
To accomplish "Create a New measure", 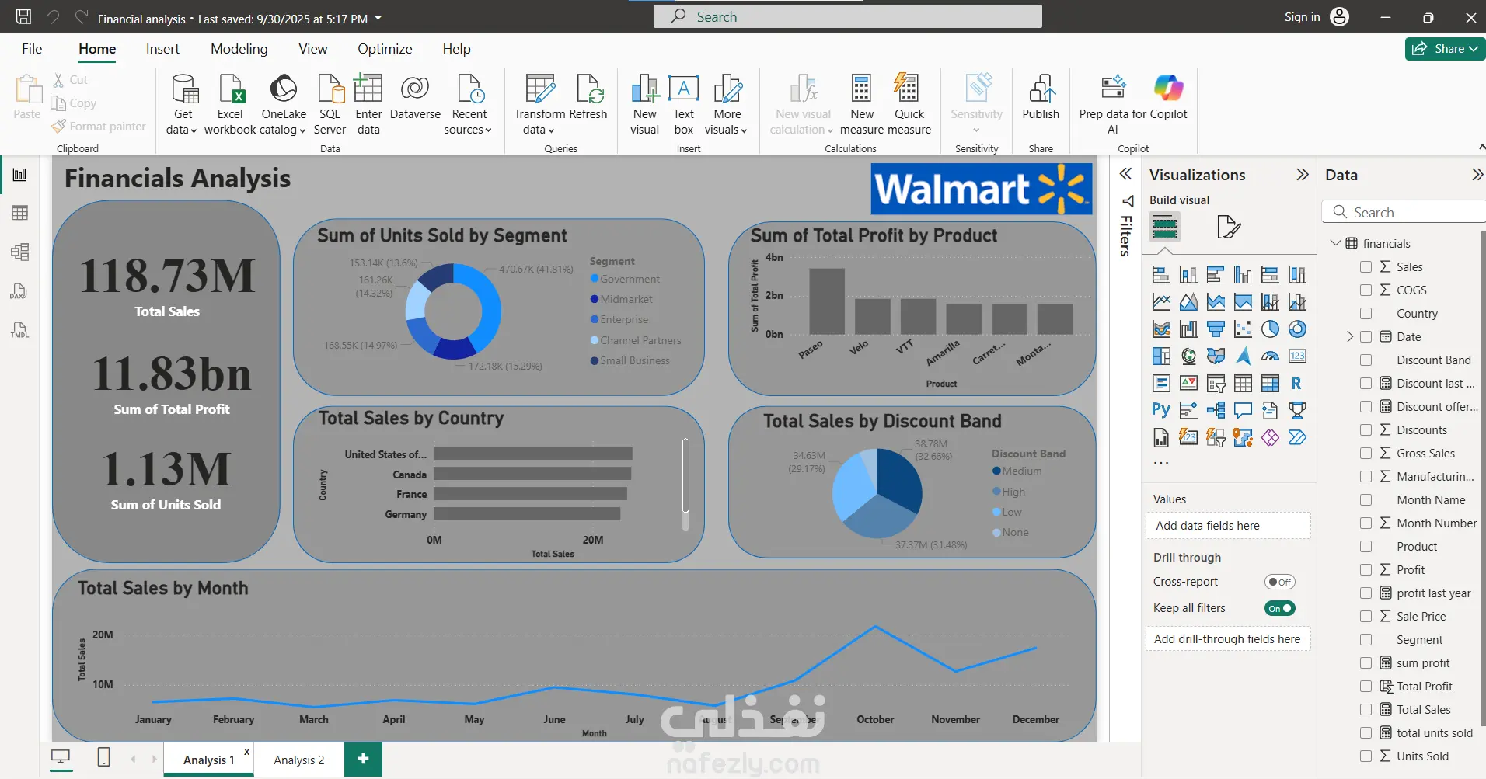I will (862, 104).
